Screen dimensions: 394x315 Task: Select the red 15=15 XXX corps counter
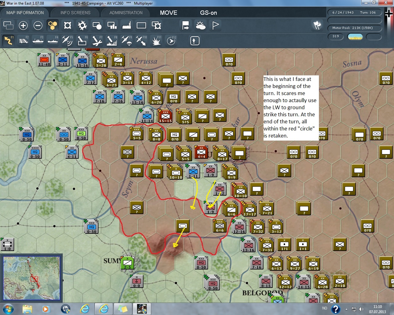tap(165, 116)
